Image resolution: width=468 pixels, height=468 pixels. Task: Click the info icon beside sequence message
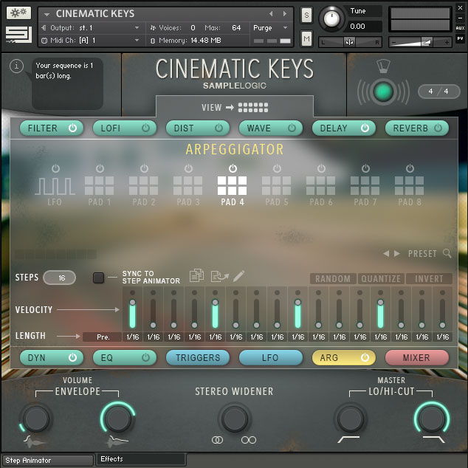click(x=17, y=67)
